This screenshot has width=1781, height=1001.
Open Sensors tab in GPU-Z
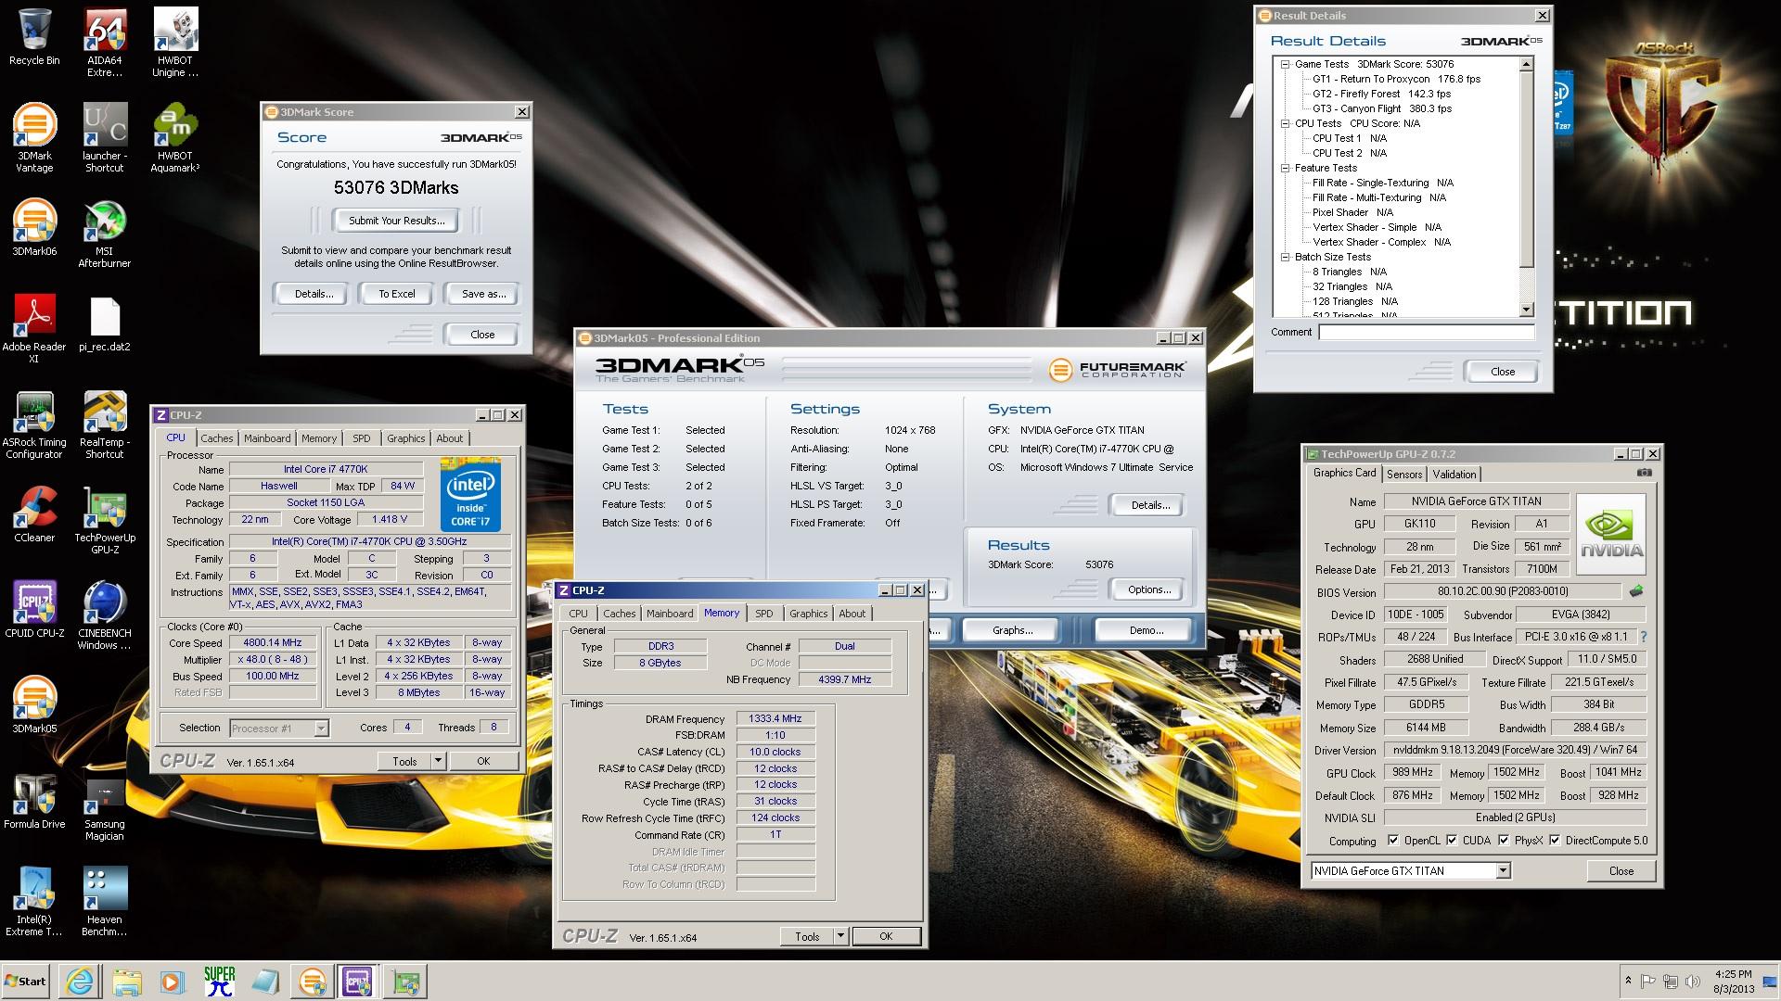coord(1404,474)
